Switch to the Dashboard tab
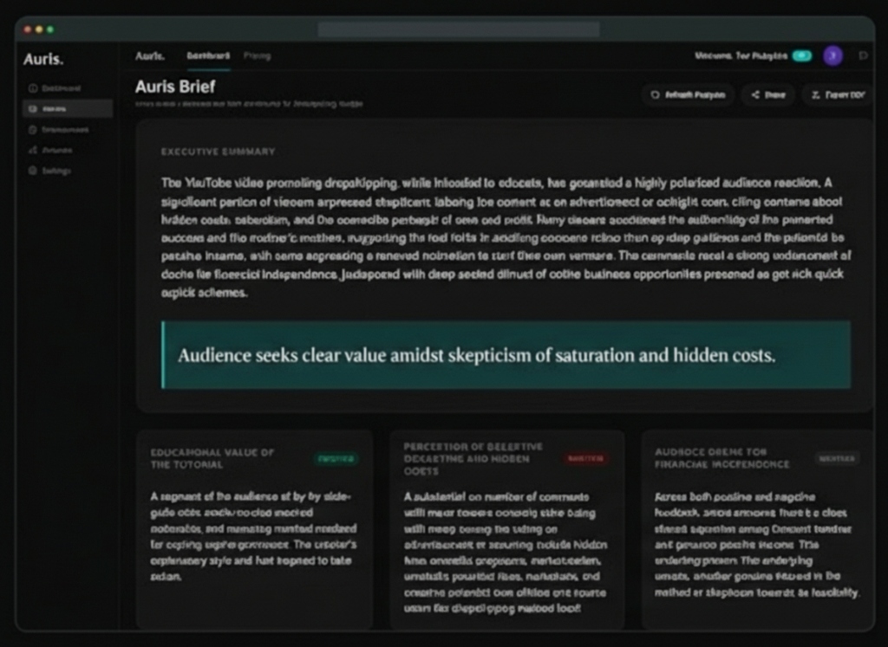 (x=207, y=55)
